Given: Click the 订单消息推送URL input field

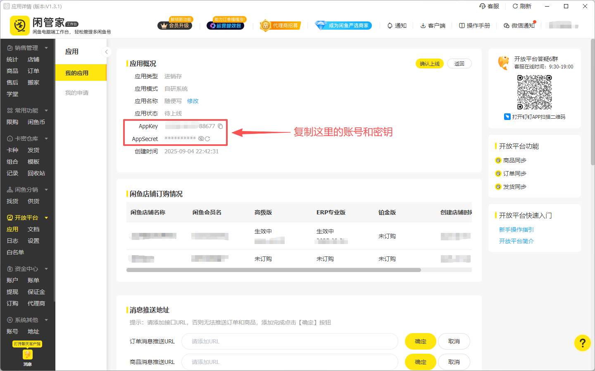Looking at the screenshot, I should point(290,341).
